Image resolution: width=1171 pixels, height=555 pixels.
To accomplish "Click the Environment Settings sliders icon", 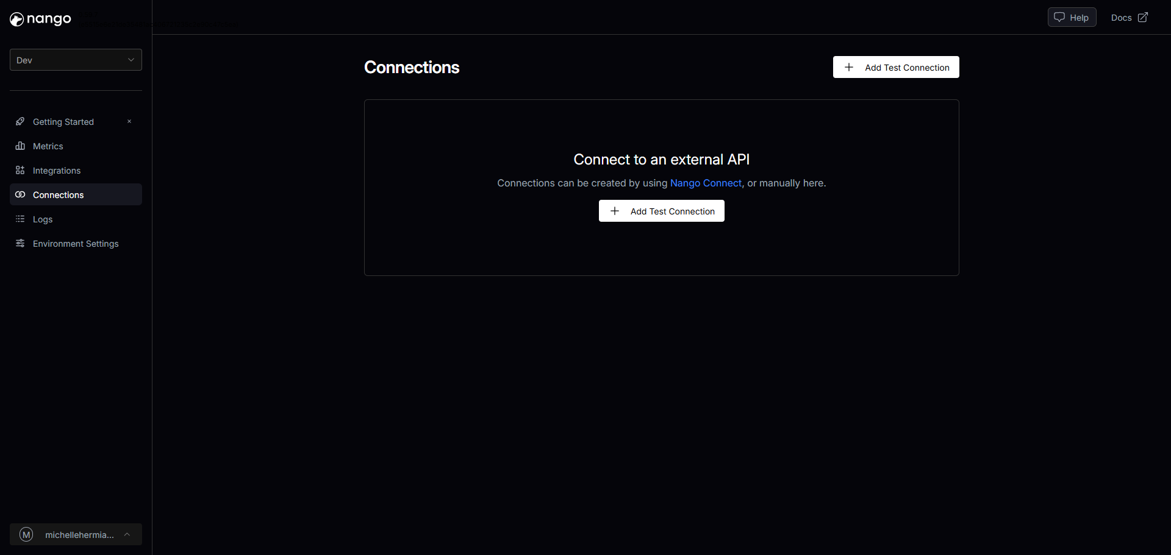I will (20, 244).
